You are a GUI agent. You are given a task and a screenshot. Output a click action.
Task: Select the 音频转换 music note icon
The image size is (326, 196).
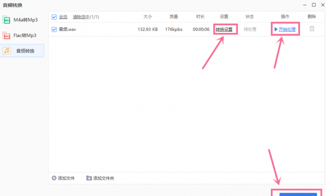[7, 51]
